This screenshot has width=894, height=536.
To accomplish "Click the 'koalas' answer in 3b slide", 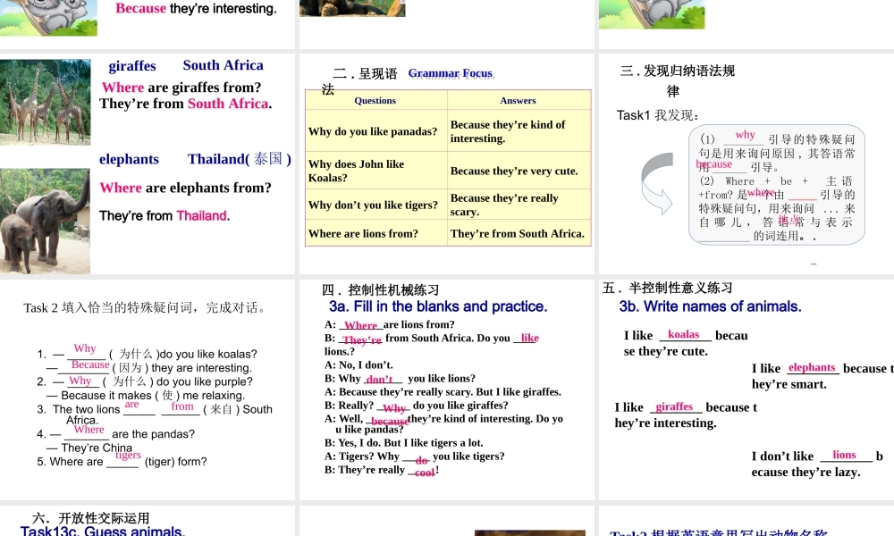I will [x=683, y=334].
